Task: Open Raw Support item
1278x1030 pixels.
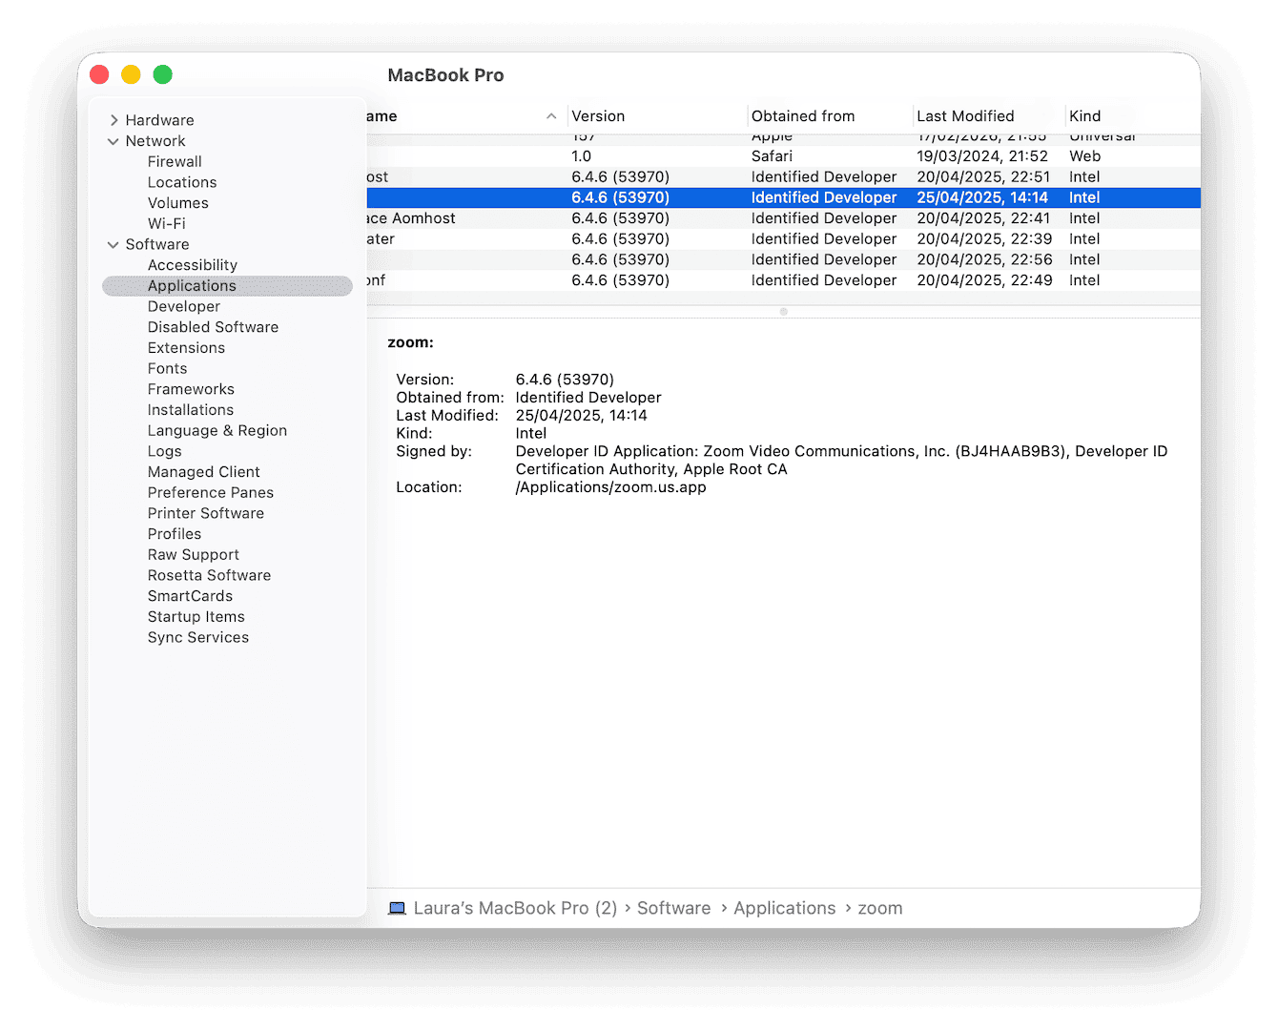Action: coord(194,555)
